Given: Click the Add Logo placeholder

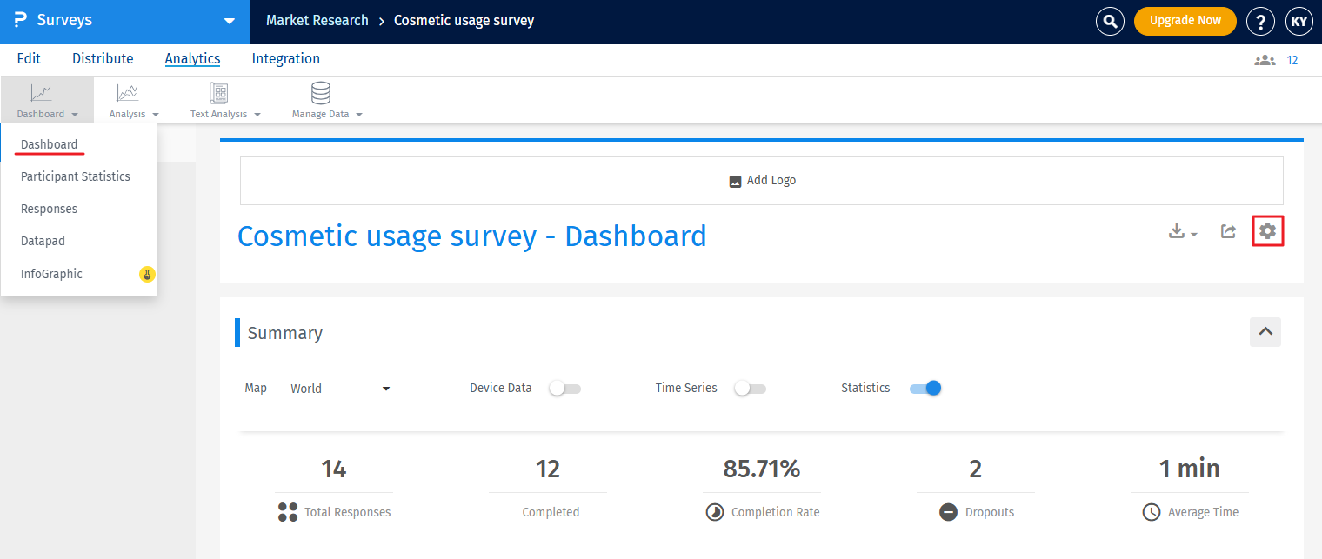Looking at the screenshot, I should 762,180.
